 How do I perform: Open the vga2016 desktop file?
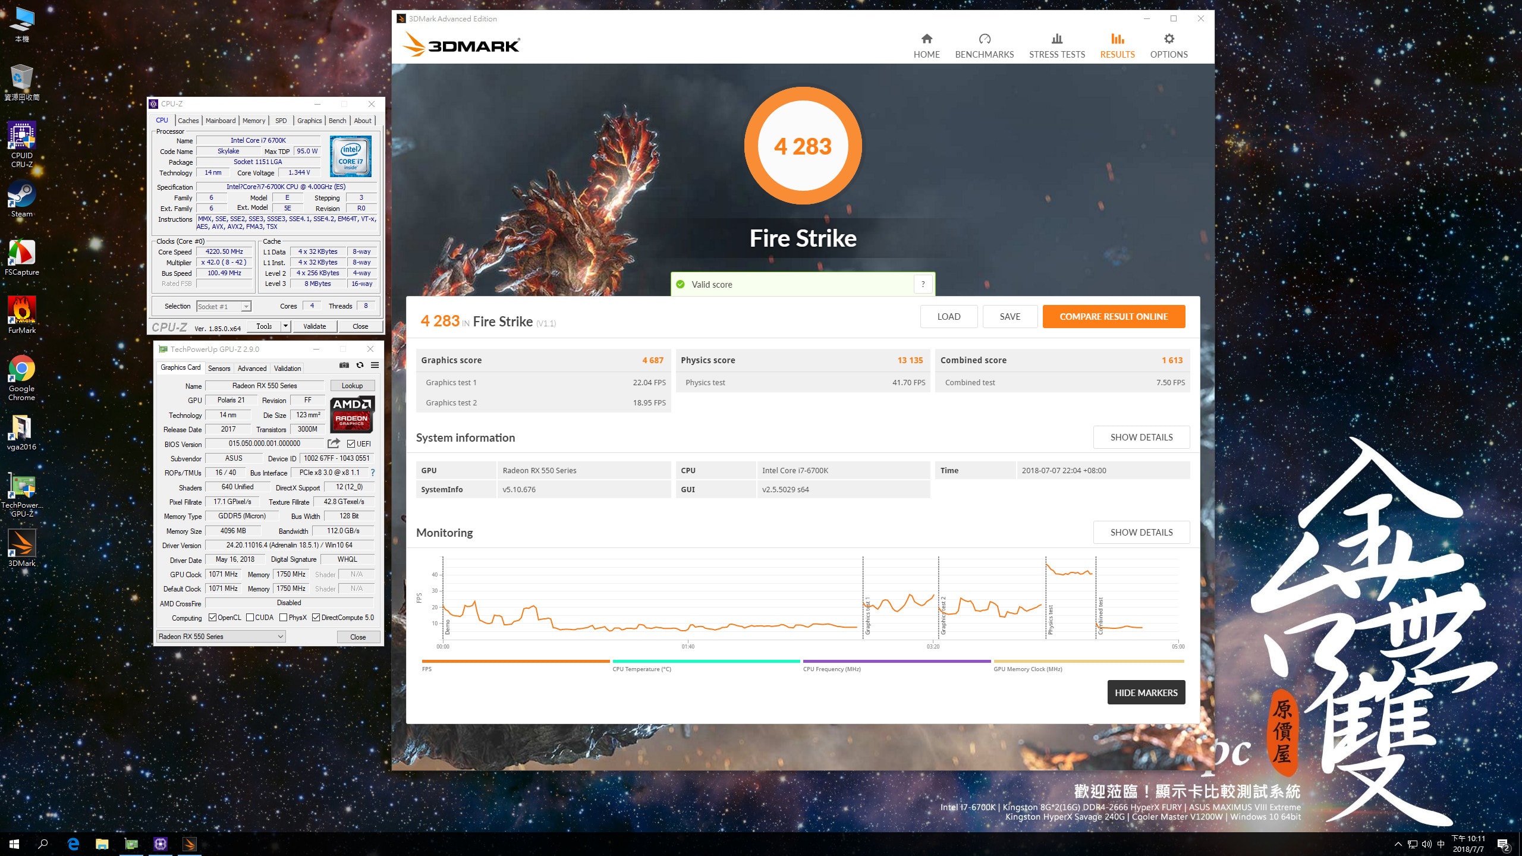point(22,433)
